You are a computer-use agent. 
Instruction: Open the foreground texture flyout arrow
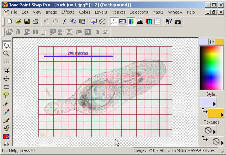[x=214, y=132]
